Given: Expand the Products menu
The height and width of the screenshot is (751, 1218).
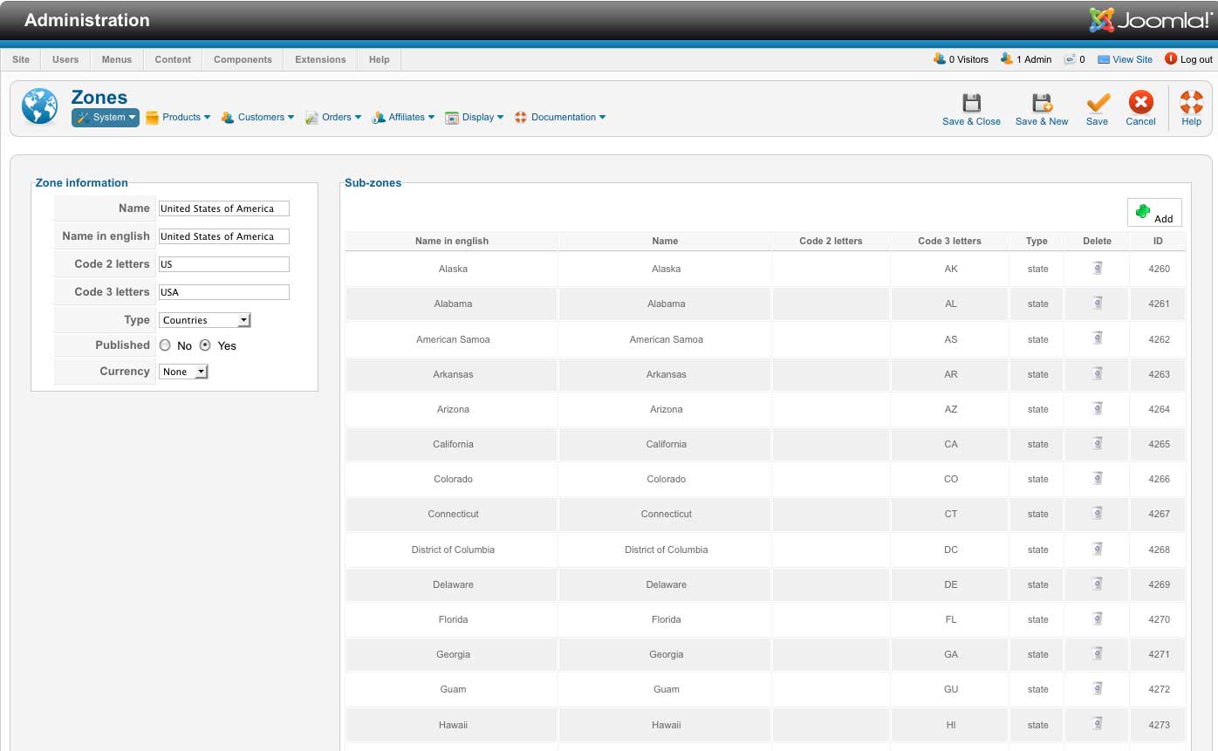Looking at the screenshot, I should pos(179,118).
